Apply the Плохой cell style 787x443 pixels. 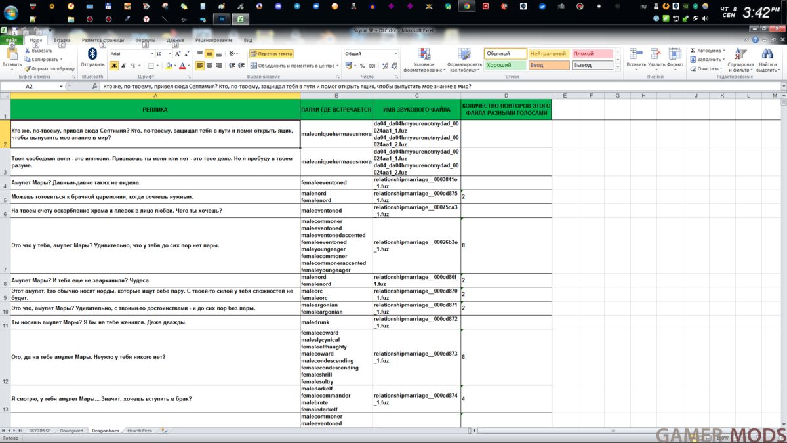(592, 54)
